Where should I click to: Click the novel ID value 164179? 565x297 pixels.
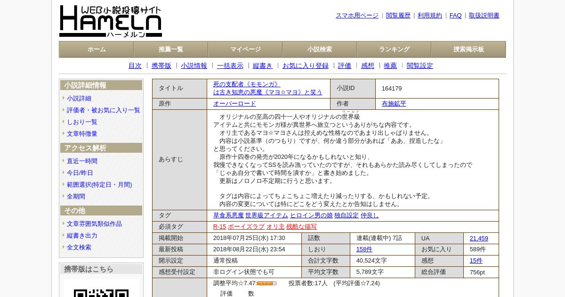tap(392, 89)
